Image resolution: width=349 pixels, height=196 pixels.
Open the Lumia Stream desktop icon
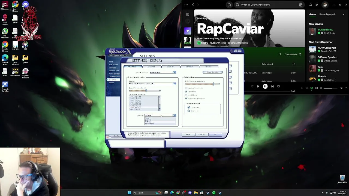[5, 20]
